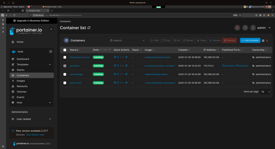The image size is (275, 149).
Task: Sort containers by Created column
Action: click(x=184, y=50)
